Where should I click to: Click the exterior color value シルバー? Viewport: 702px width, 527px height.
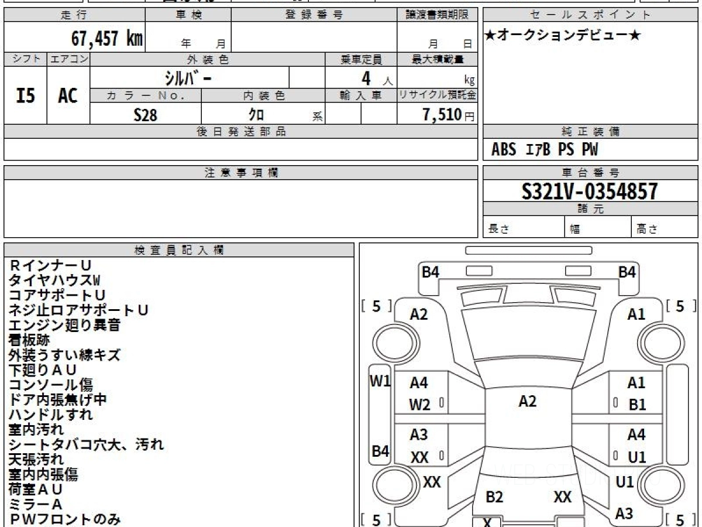(x=188, y=77)
